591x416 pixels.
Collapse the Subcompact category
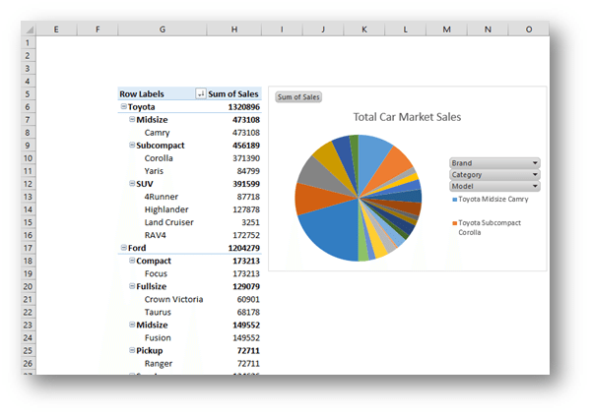(132, 145)
